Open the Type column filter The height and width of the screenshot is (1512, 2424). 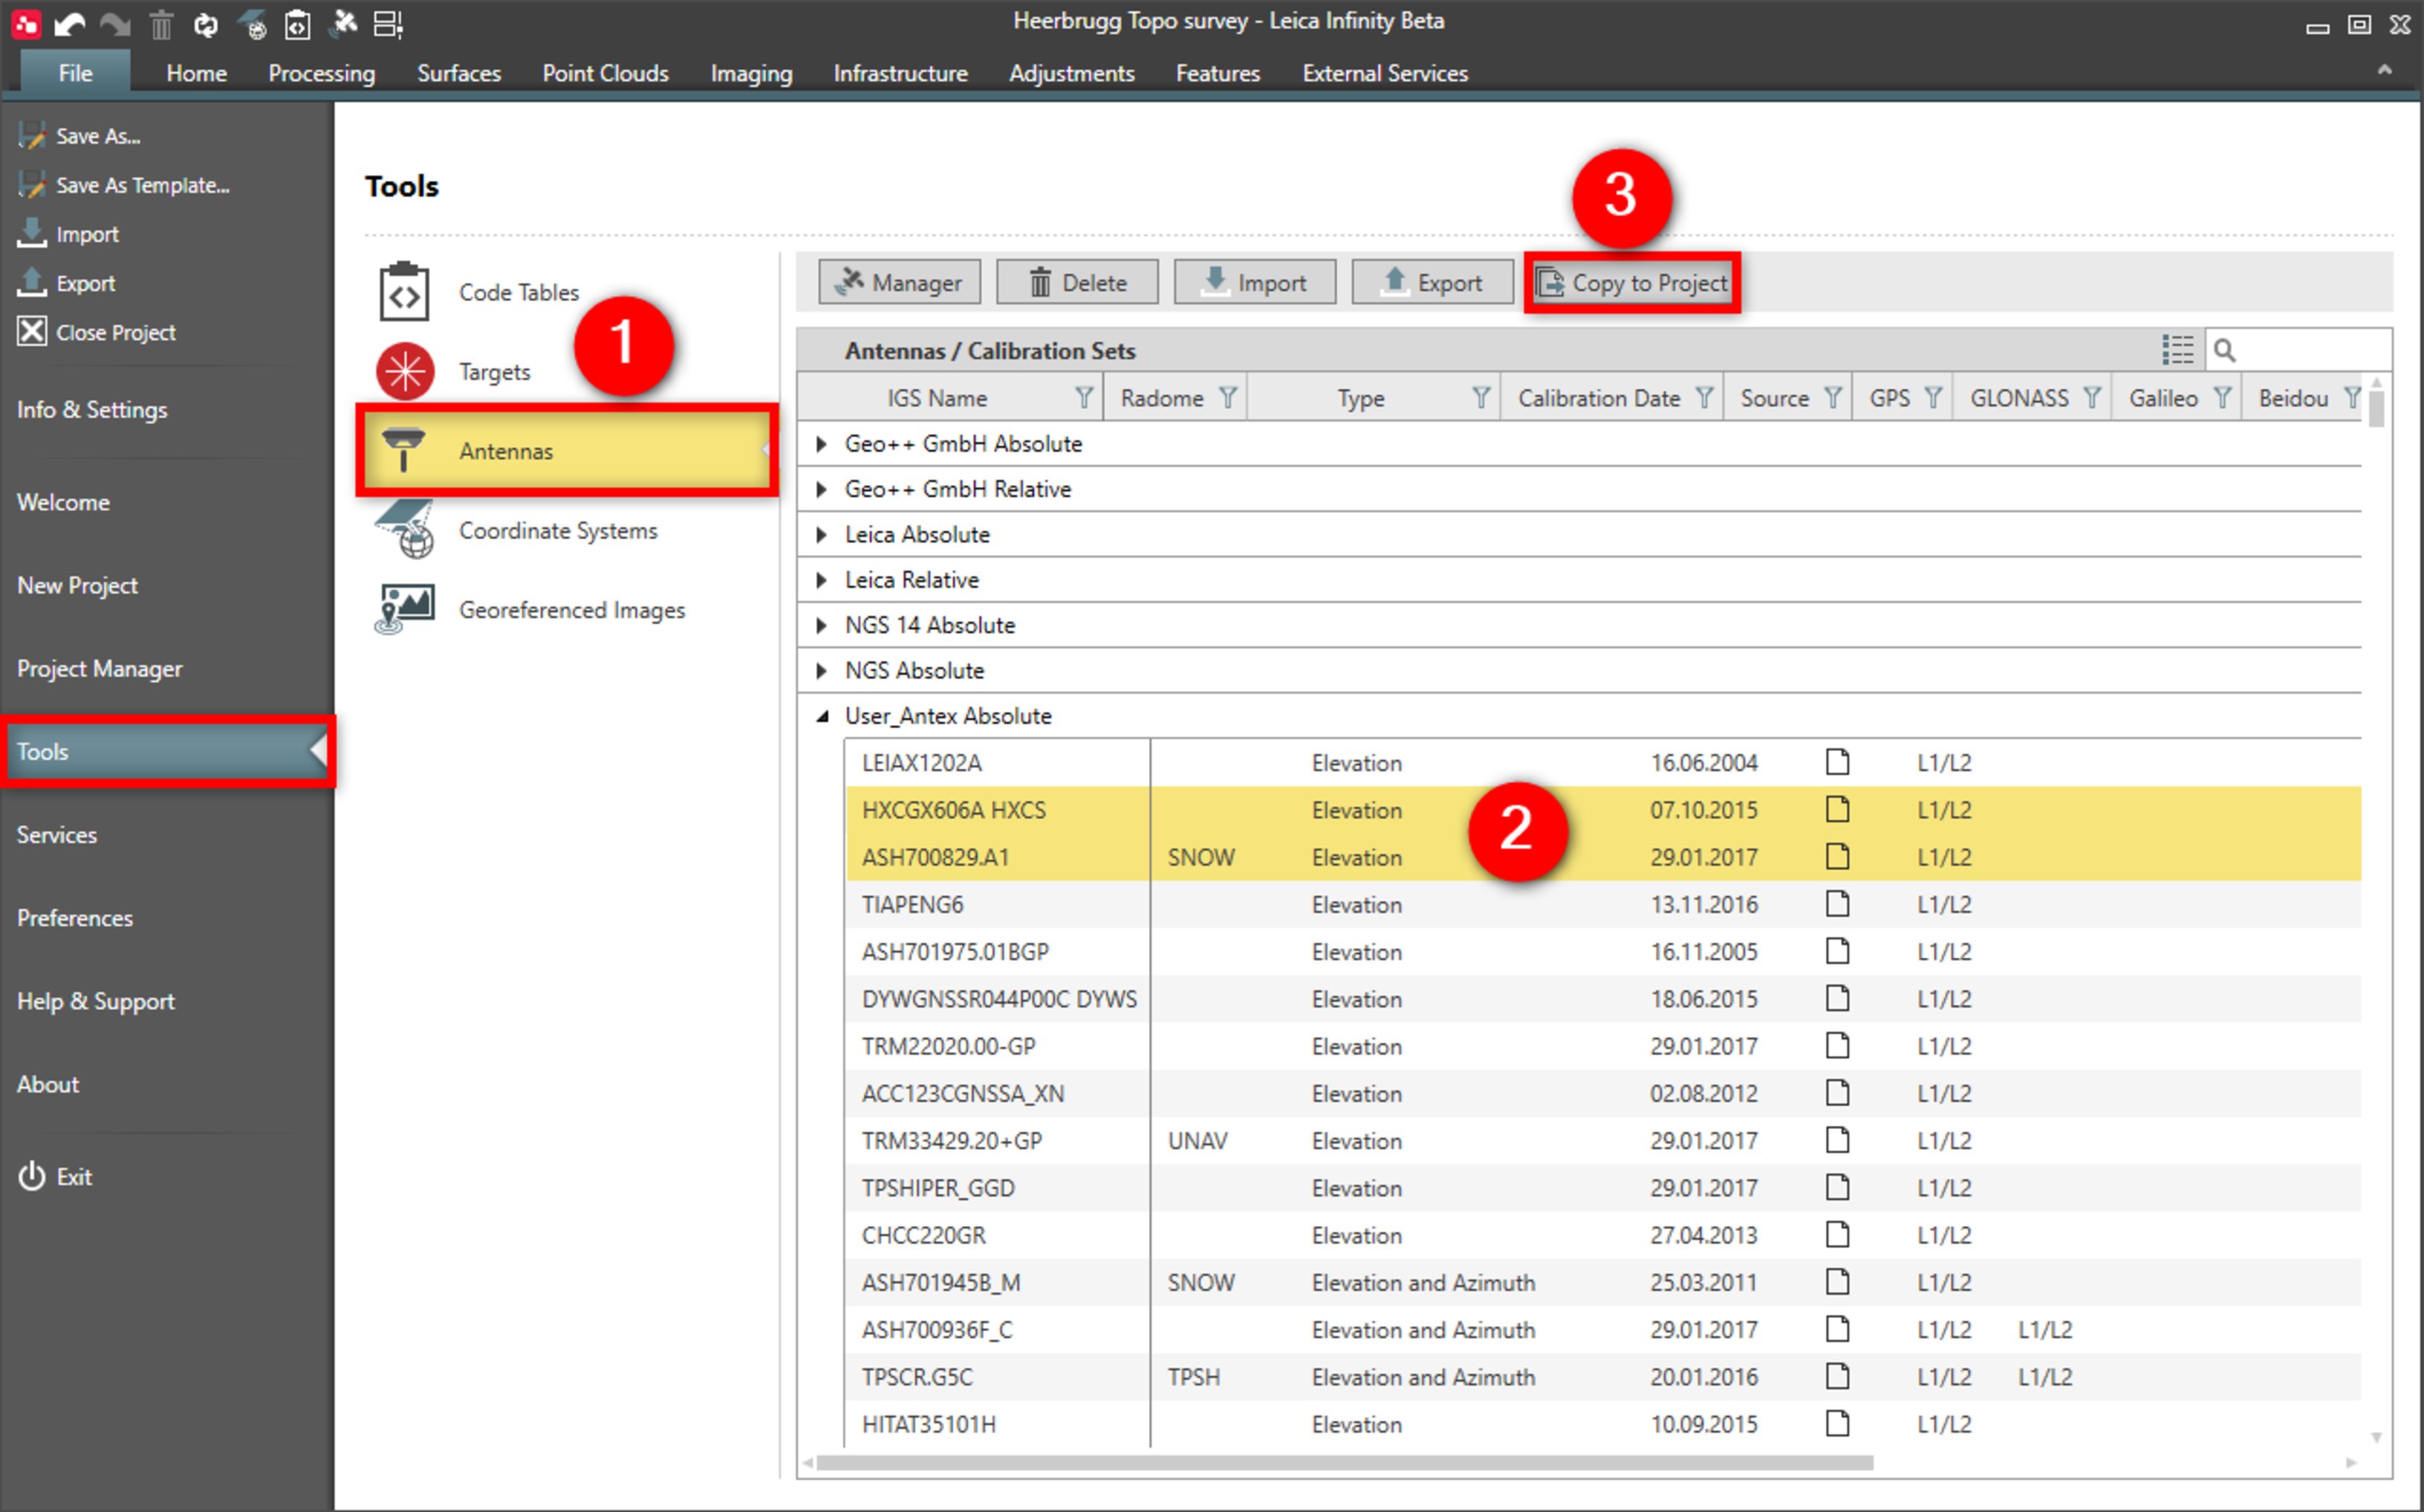coord(1481,398)
